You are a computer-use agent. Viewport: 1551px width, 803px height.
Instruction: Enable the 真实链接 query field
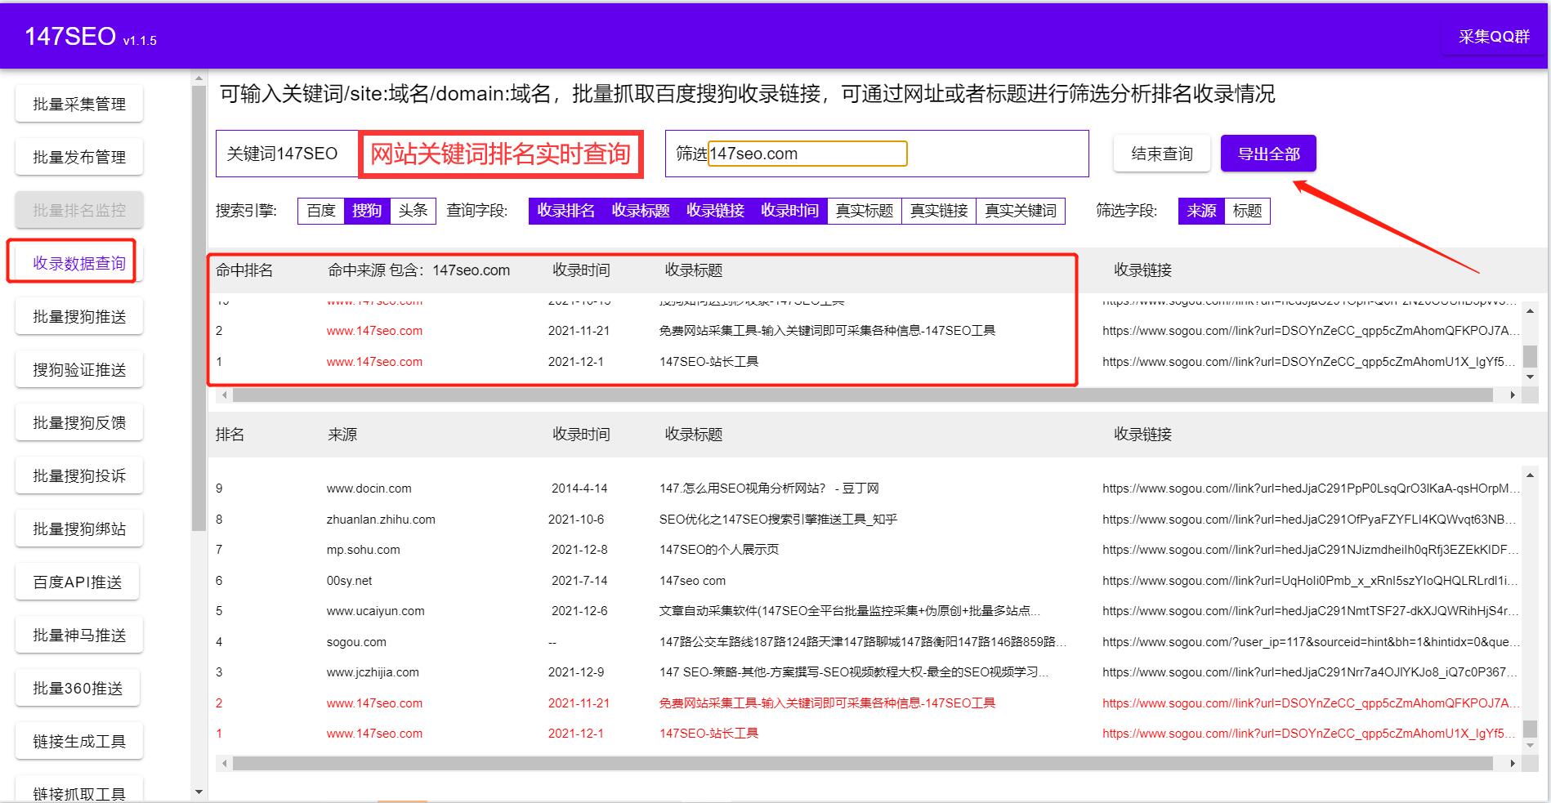[x=938, y=210]
